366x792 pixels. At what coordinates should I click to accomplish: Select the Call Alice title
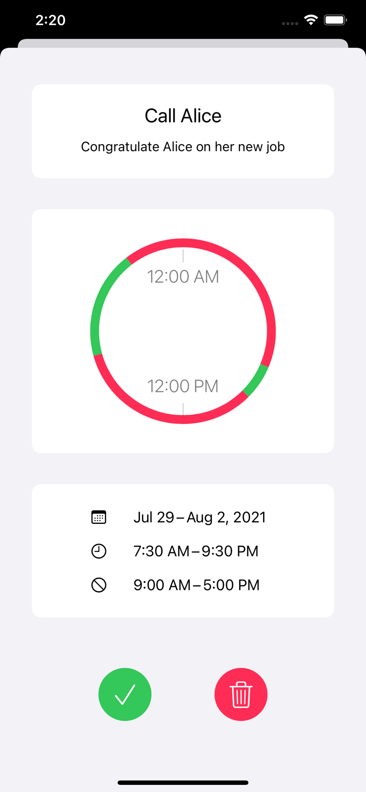point(183,116)
